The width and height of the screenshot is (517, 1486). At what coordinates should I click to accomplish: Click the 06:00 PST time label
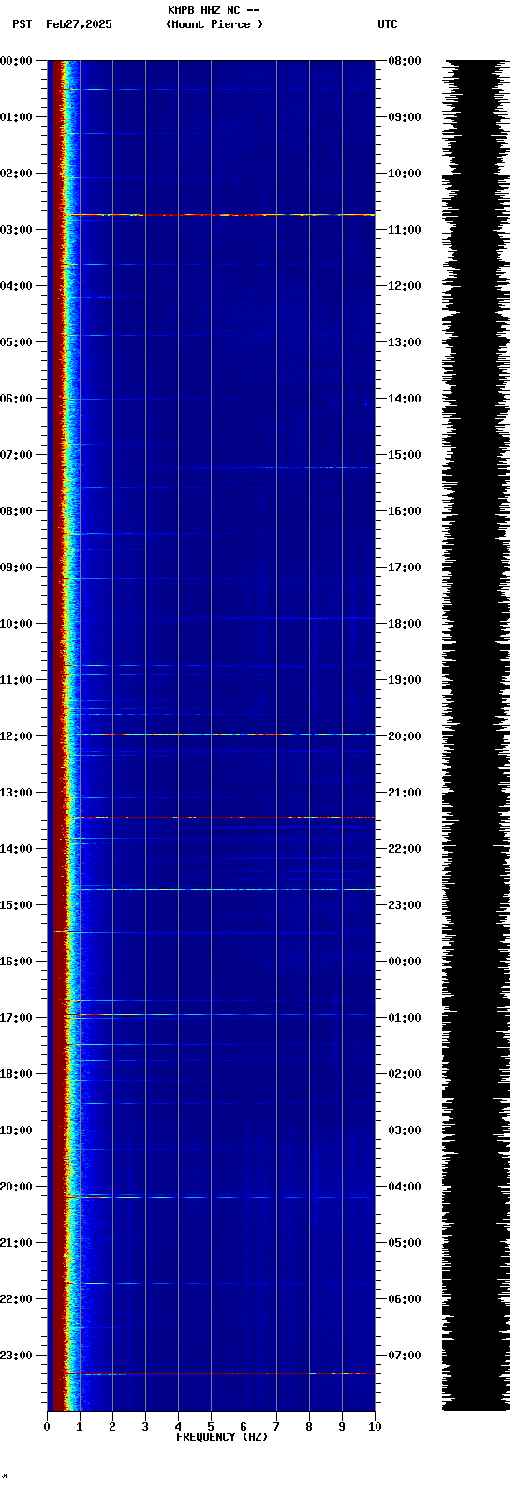(16, 399)
